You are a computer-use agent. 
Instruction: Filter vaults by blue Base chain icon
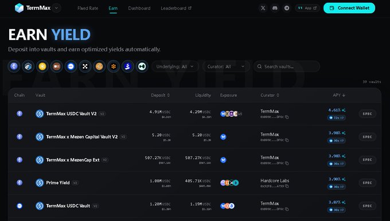pos(71,66)
